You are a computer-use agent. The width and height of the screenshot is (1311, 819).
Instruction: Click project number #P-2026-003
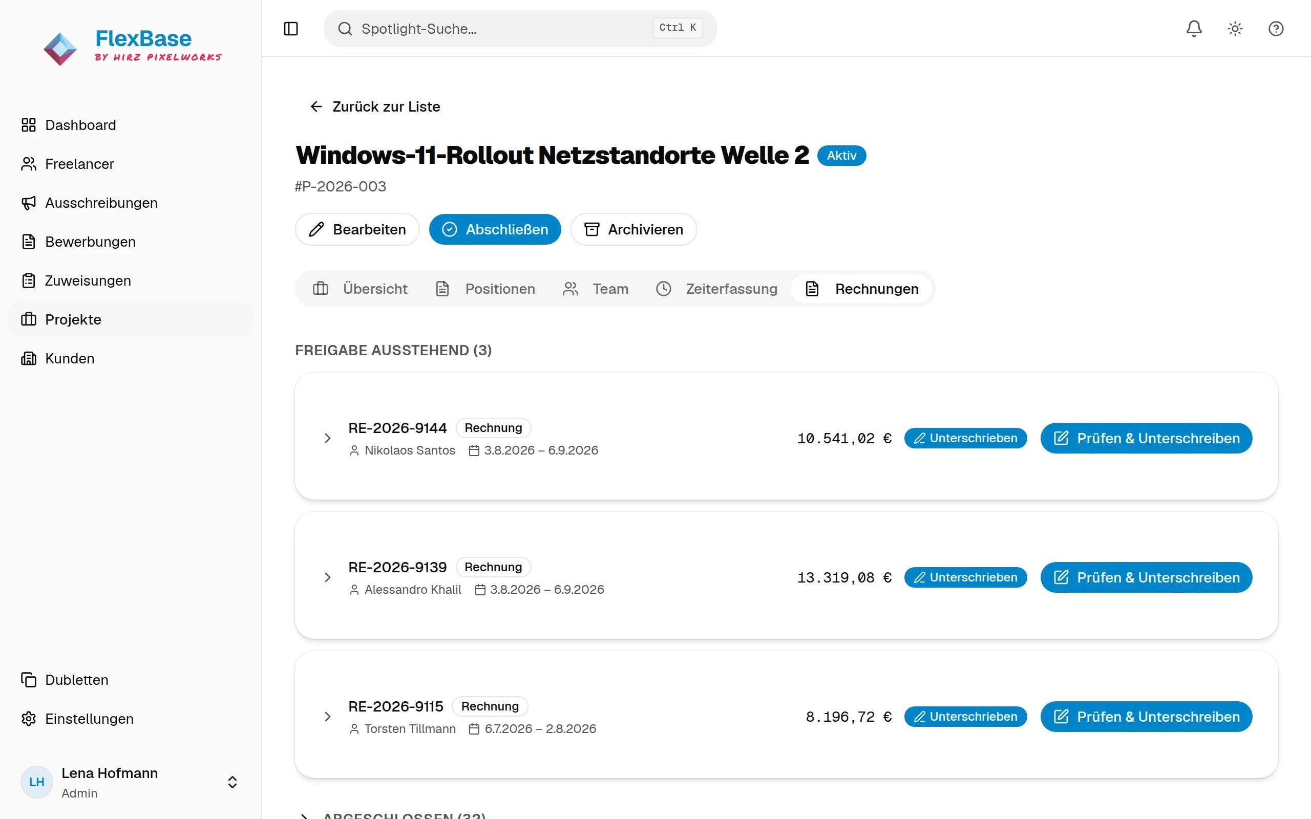coord(340,186)
